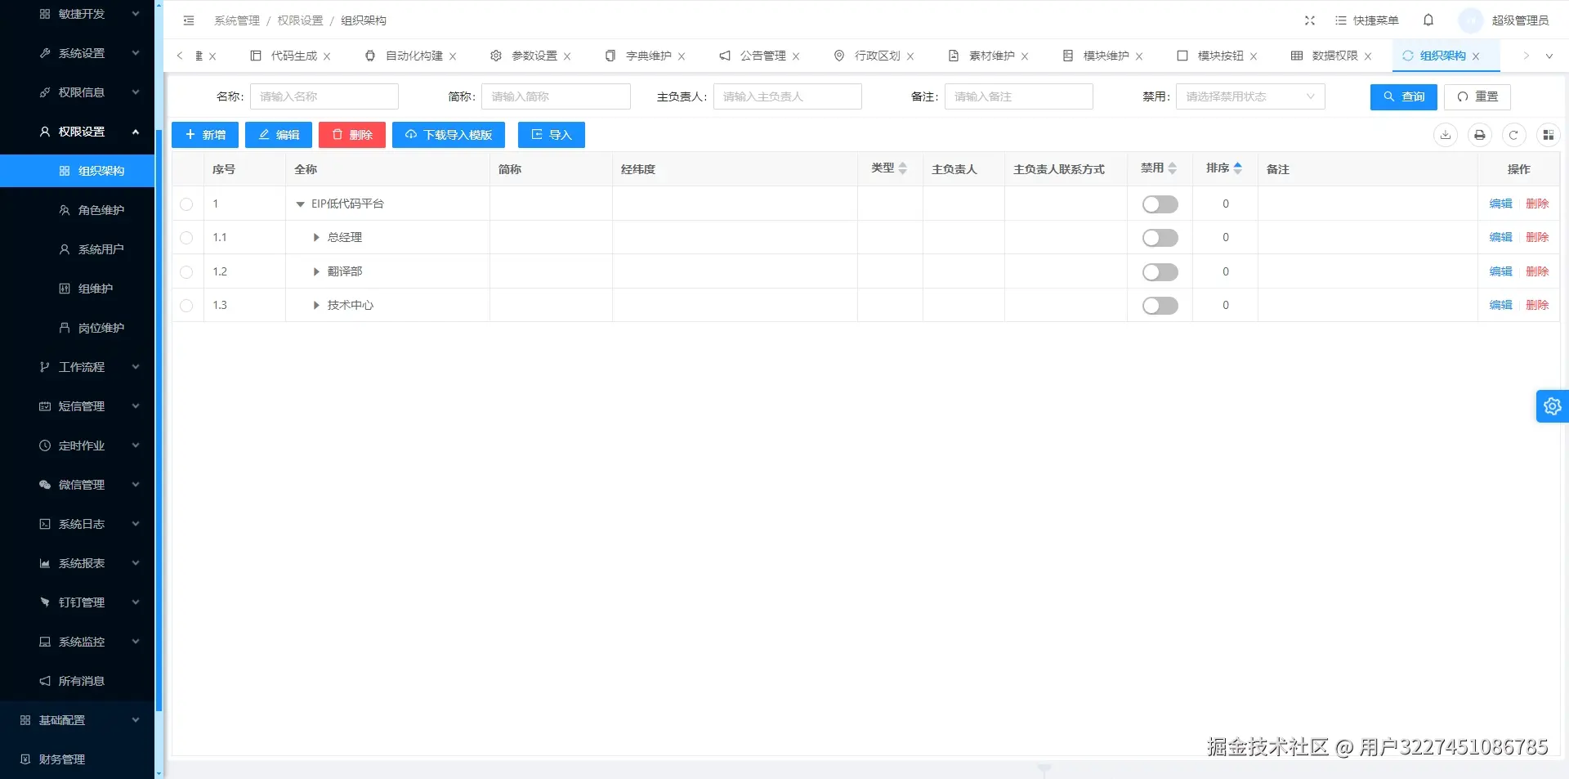Close the 数据权限 tab
Viewport: 1569px width, 779px height.
[1368, 56]
